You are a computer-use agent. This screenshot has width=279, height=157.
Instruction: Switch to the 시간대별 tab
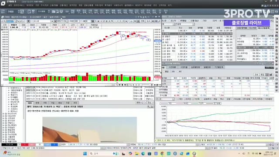(x=172, y=67)
